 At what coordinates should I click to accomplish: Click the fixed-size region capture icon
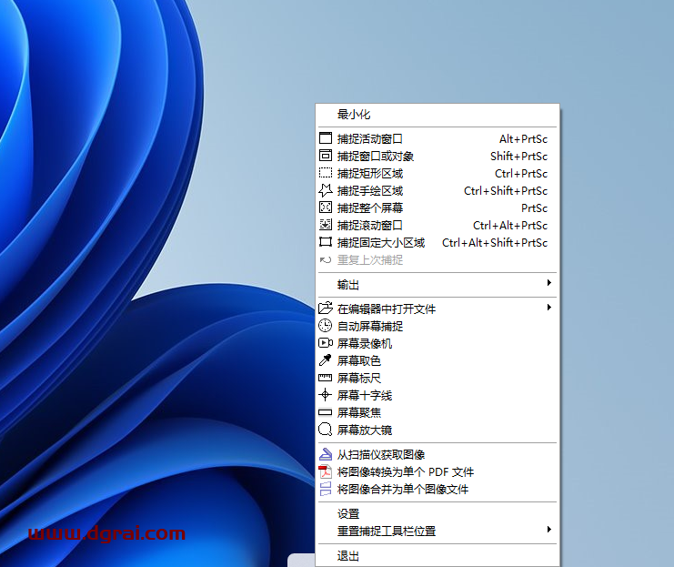click(x=326, y=242)
